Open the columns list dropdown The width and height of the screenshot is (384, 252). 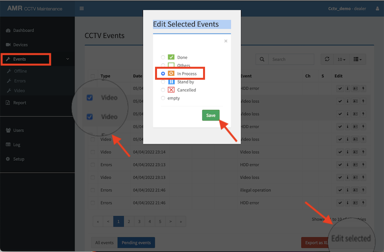pyautogui.click(x=358, y=60)
